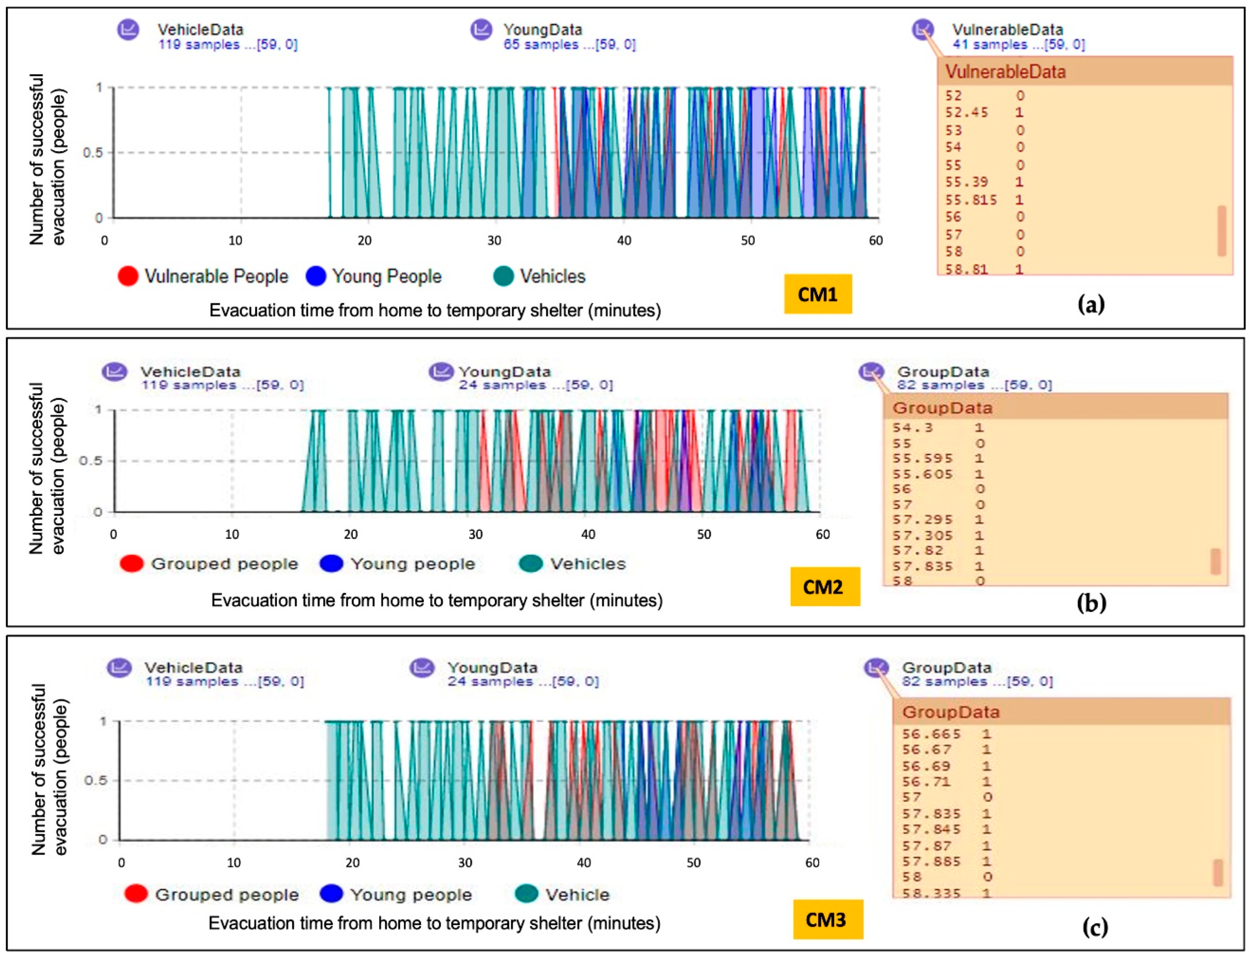Toggle red Vulnerable People legend marker
The height and width of the screenshot is (957, 1249).
[x=128, y=276]
